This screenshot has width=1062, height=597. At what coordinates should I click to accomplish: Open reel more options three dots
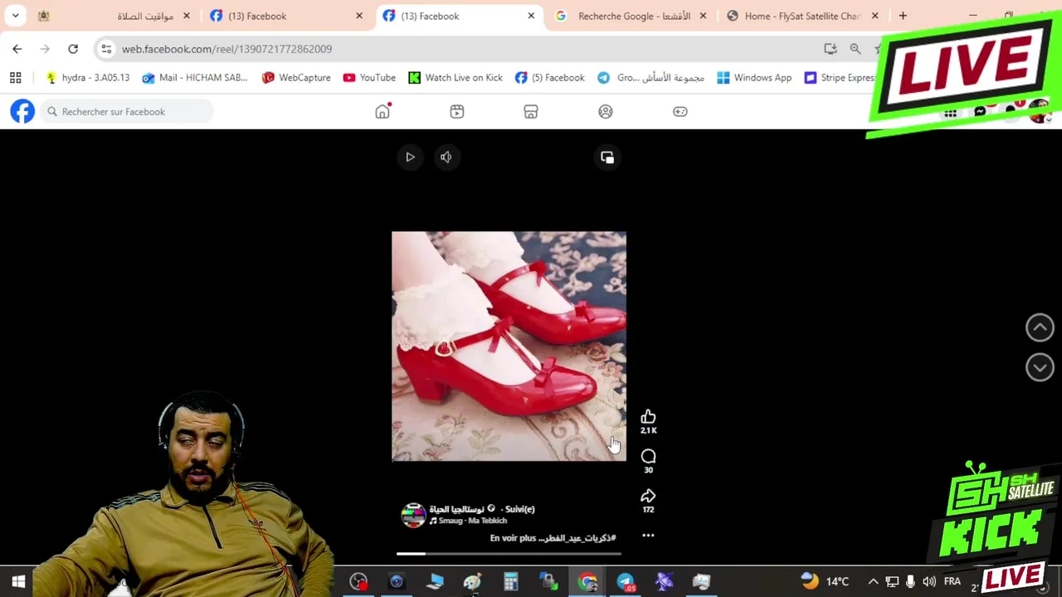(648, 536)
